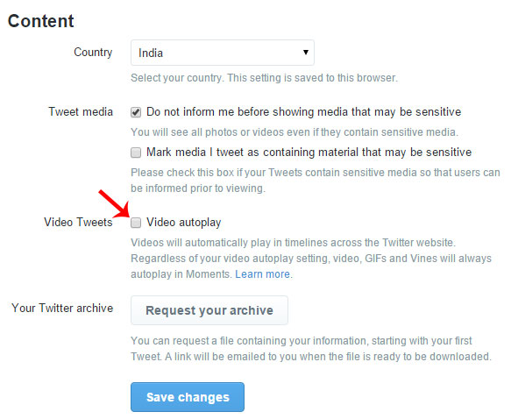
Task: Click the 'Your Twitter archive' label
Action: (62, 309)
